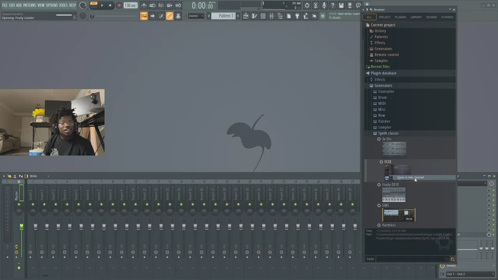Image resolution: width=498 pixels, height=280 pixels.
Task: Select ALL tab in browser
Action: point(369,17)
